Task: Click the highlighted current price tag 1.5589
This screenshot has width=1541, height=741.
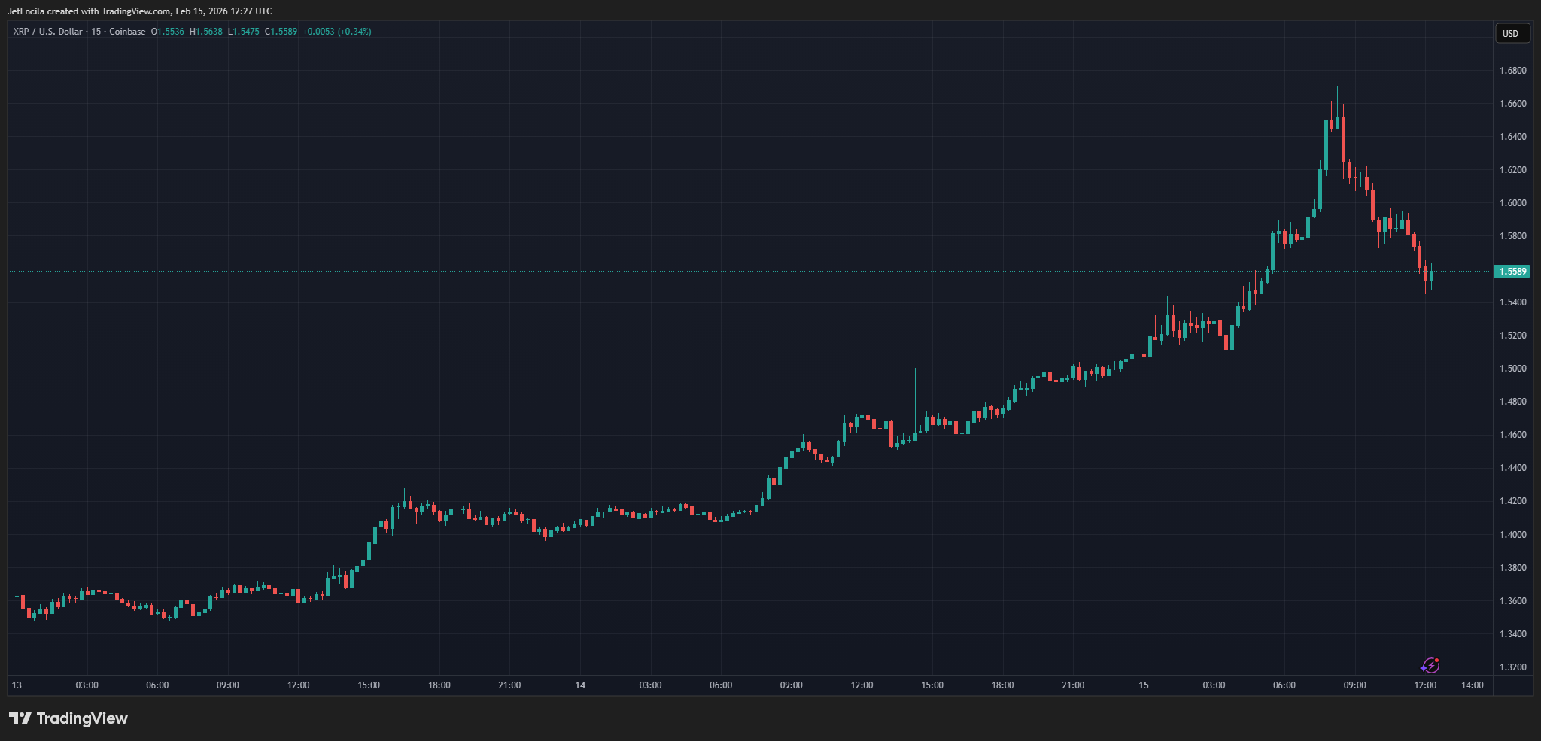Action: coord(1512,272)
